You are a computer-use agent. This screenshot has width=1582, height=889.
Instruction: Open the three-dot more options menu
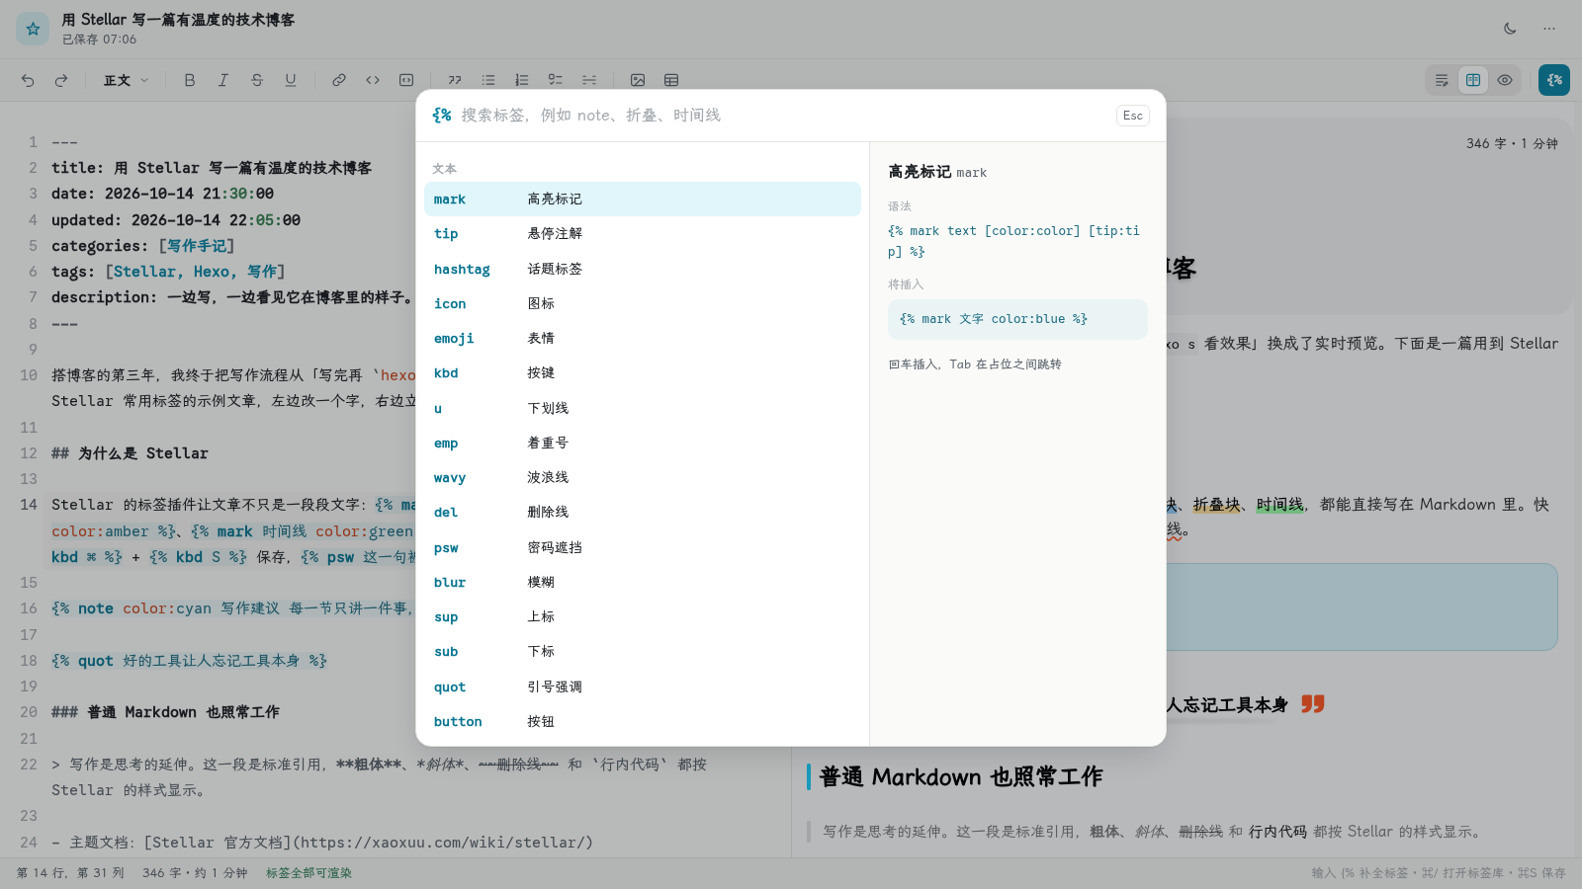point(1549,29)
